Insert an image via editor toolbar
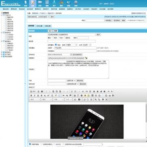 pyautogui.click(x=75, y=95)
